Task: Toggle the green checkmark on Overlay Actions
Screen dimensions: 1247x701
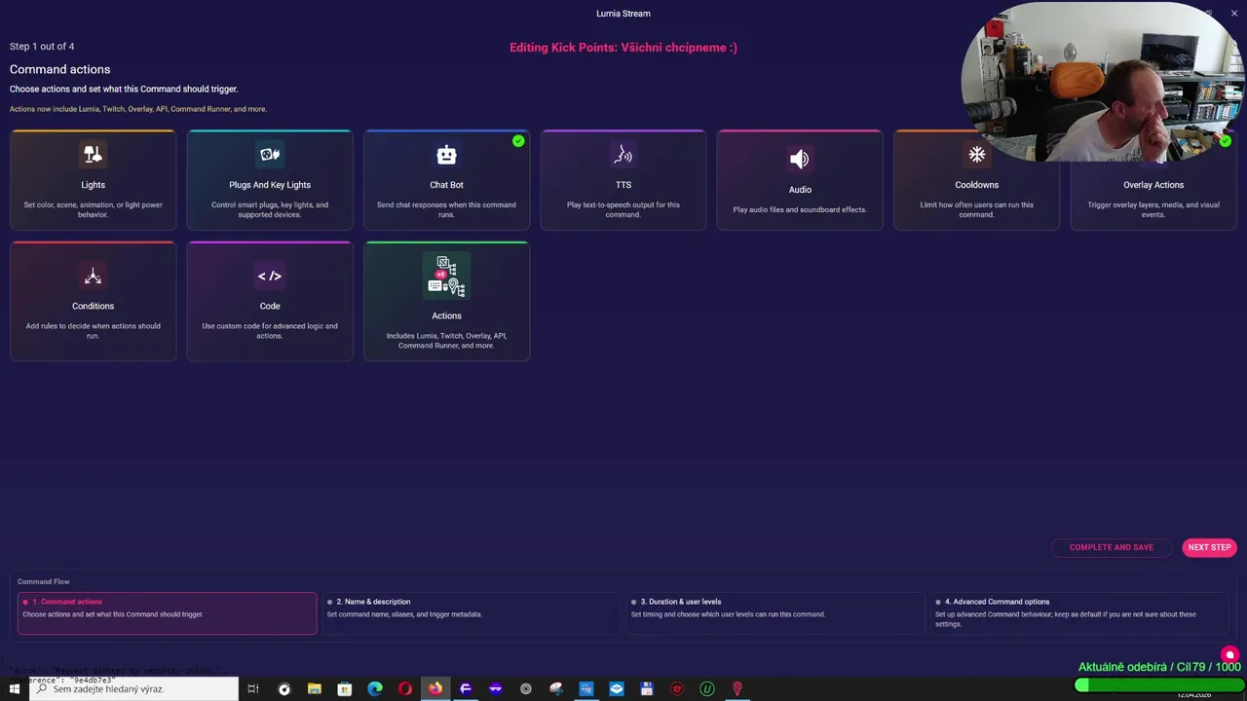Action: point(1226,141)
